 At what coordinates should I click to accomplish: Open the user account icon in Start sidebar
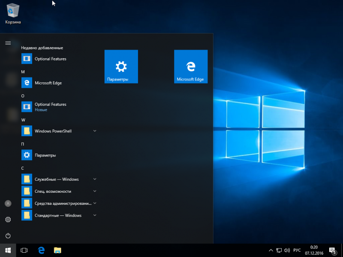(8, 203)
